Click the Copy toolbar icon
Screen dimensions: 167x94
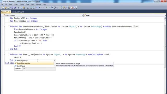(21, 8)
